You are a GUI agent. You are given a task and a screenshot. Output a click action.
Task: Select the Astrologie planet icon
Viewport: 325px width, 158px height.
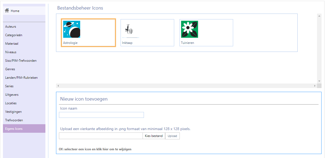(72, 29)
